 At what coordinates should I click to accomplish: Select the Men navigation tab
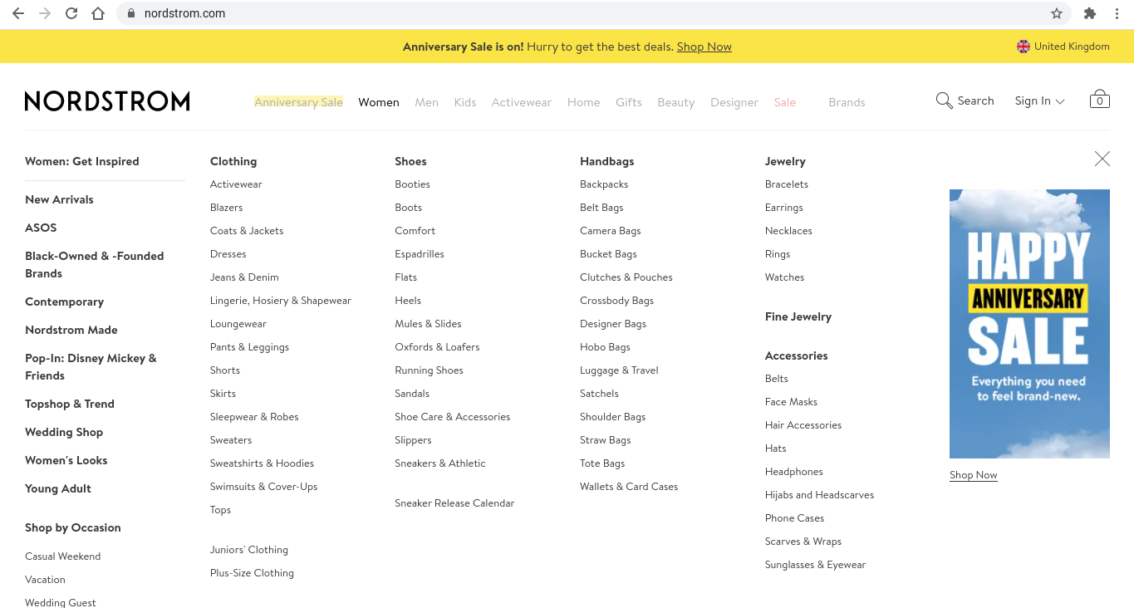pos(426,102)
